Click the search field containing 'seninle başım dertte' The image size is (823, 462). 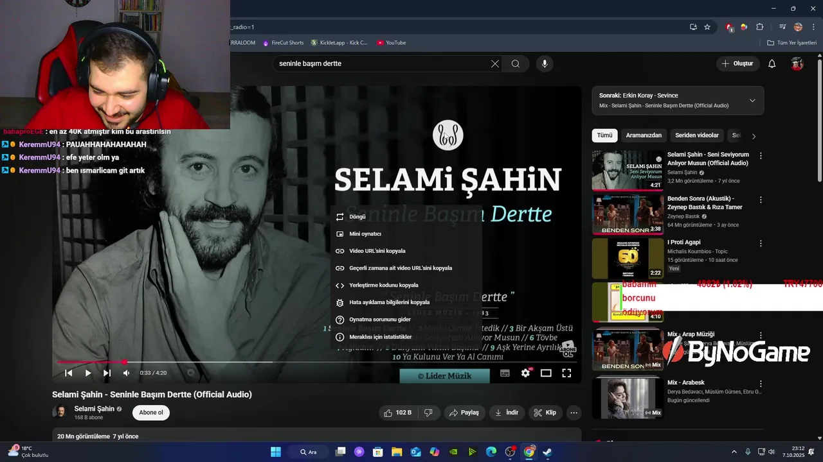(383, 64)
